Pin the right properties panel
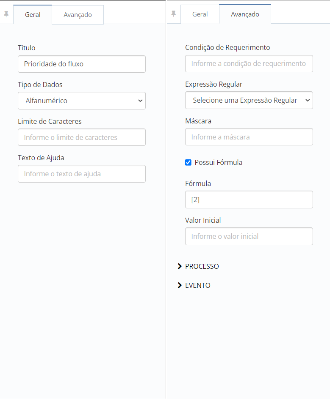The height and width of the screenshot is (399, 330). [174, 13]
